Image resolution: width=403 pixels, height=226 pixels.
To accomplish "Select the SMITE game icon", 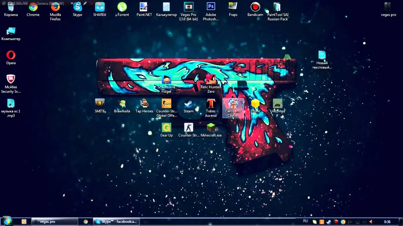I will 99,106.
